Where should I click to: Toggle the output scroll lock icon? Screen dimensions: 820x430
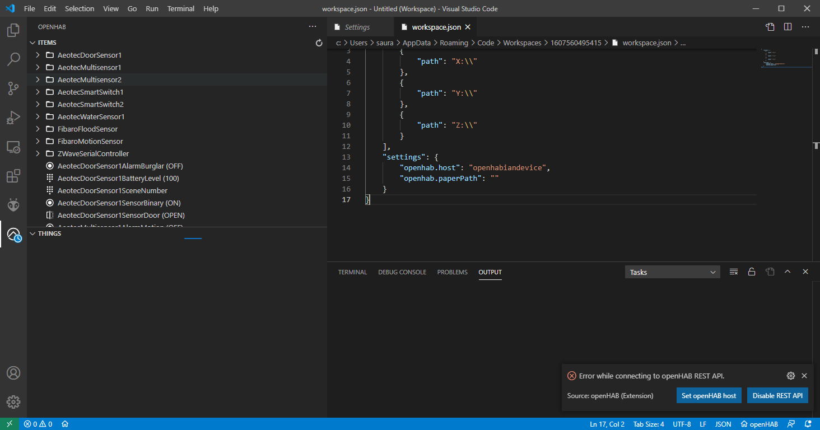tap(752, 272)
